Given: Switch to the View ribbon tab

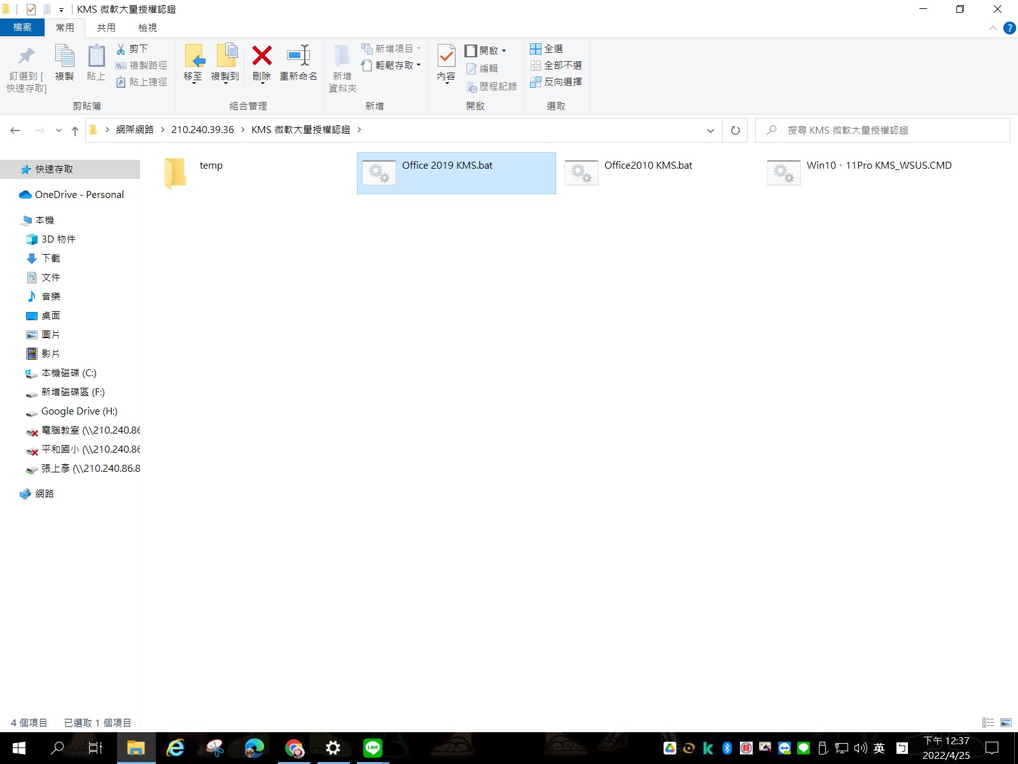Looking at the screenshot, I should [x=147, y=28].
